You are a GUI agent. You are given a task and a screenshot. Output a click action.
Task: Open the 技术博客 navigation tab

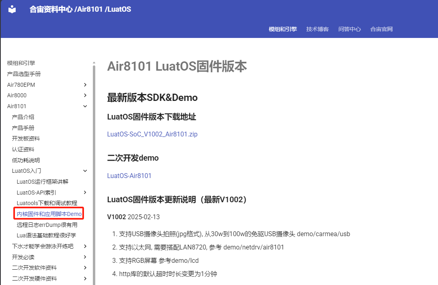[317, 29]
